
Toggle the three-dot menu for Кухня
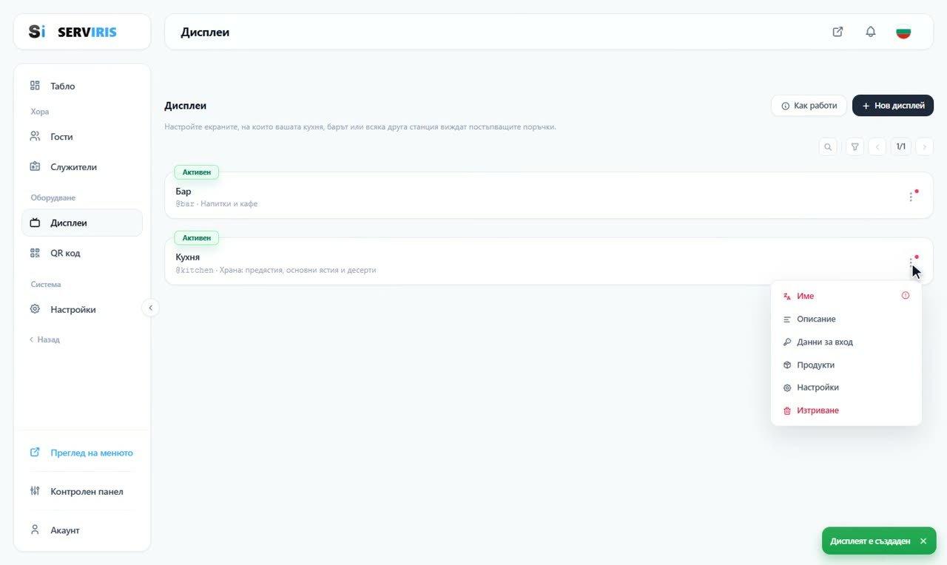tap(911, 262)
